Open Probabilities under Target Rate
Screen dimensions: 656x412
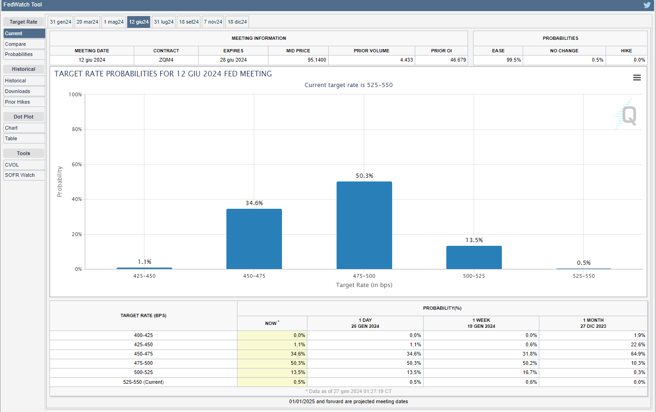point(24,54)
